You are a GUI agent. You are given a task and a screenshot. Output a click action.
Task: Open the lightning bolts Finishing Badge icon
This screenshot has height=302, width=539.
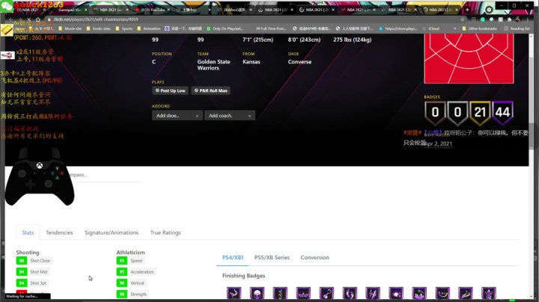click(373, 293)
